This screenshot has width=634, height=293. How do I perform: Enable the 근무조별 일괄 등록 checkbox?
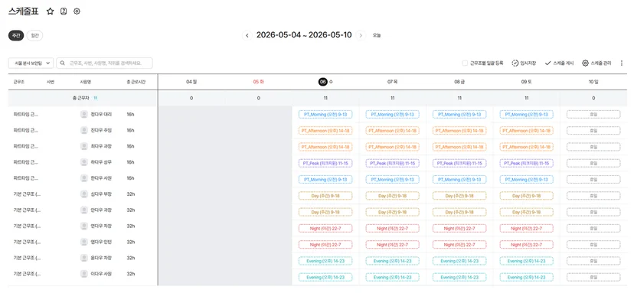[465, 63]
